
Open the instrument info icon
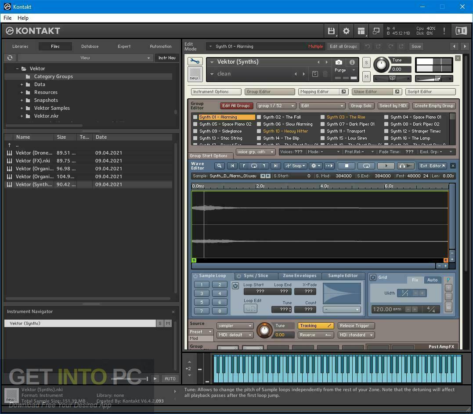(x=352, y=62)
